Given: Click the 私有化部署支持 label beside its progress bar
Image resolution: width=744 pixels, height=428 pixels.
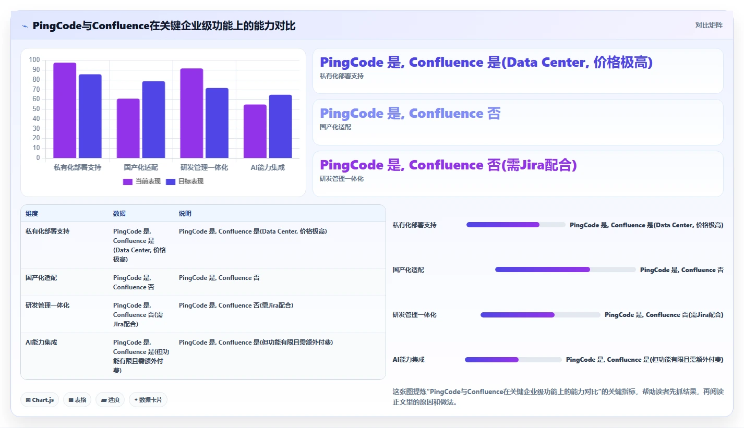Looking at the screenshot, I should pyautogui.click(x=415, y=225).
